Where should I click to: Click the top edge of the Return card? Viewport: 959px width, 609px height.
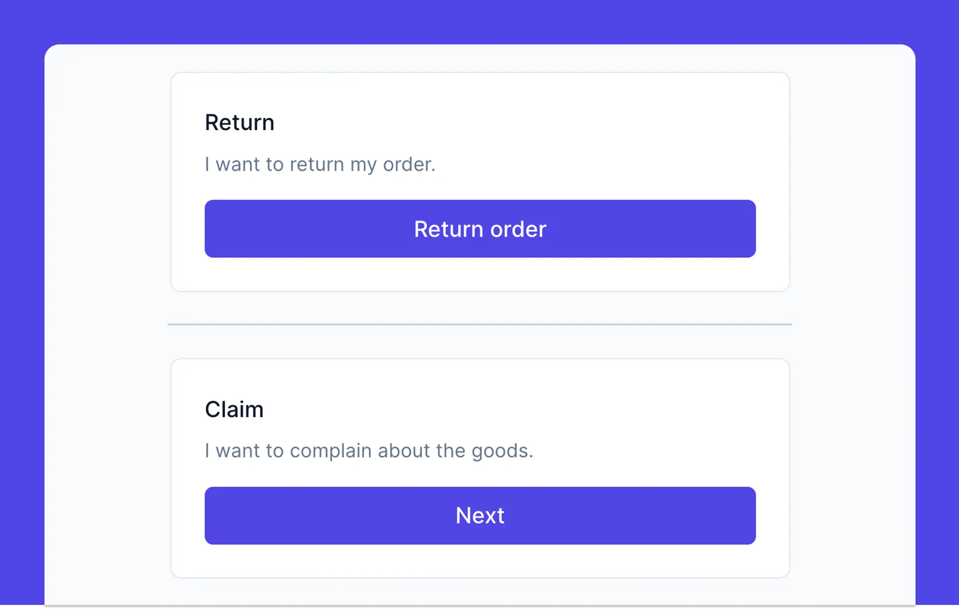pyautogui.click(x=480, y=74)
